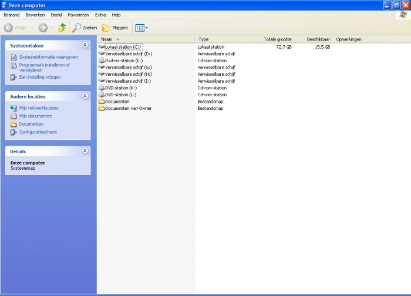Open Configuratiescherm link

[x=38, y=132]
